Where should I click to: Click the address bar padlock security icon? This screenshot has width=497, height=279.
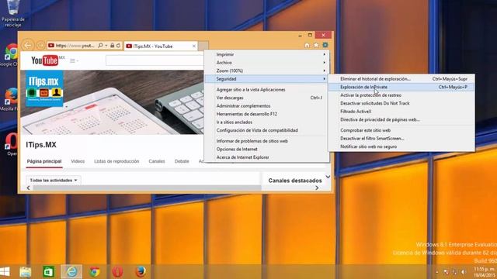pos(112,46)
